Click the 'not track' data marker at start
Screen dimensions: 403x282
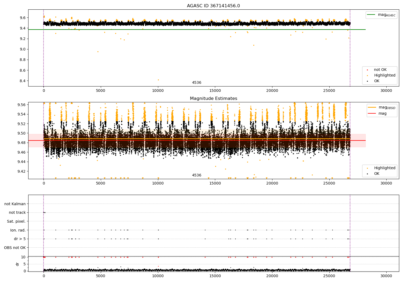(44, 212)
